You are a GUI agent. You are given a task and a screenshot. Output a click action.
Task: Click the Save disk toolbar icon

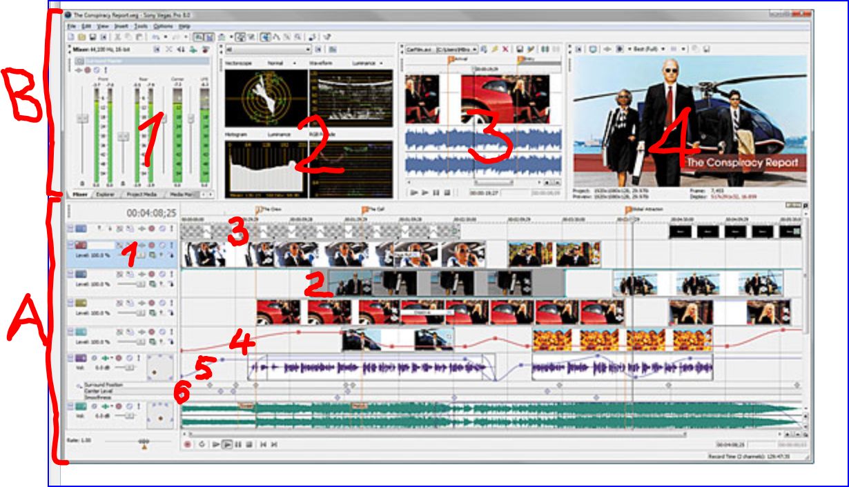92,37
